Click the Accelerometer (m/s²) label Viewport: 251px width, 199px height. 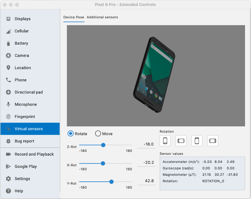(181, 162)
